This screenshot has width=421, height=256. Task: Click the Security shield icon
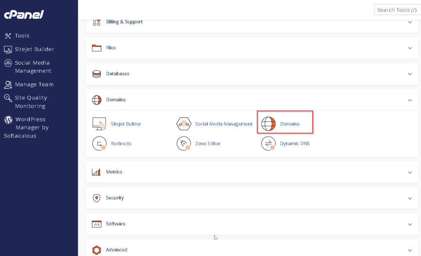tap(96, 198)
